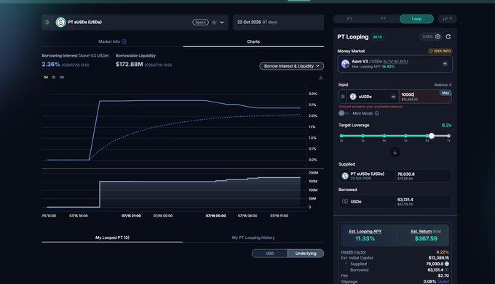Viewport: 495px width, 284px height.
Task: Click the USDe icon under Borrowed
Action: click(x=345, y=201)
